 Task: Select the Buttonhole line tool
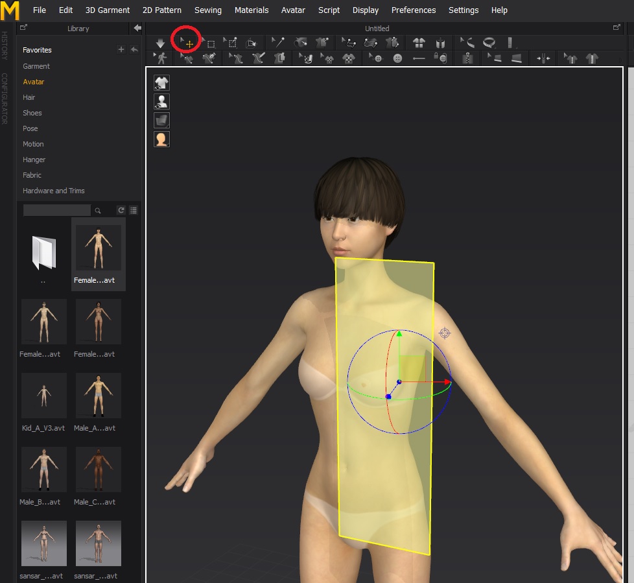[x=419, y=58]
